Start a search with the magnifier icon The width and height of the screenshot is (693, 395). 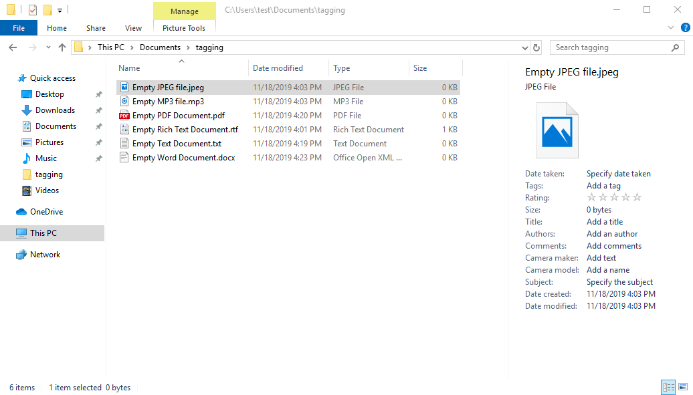676,47
